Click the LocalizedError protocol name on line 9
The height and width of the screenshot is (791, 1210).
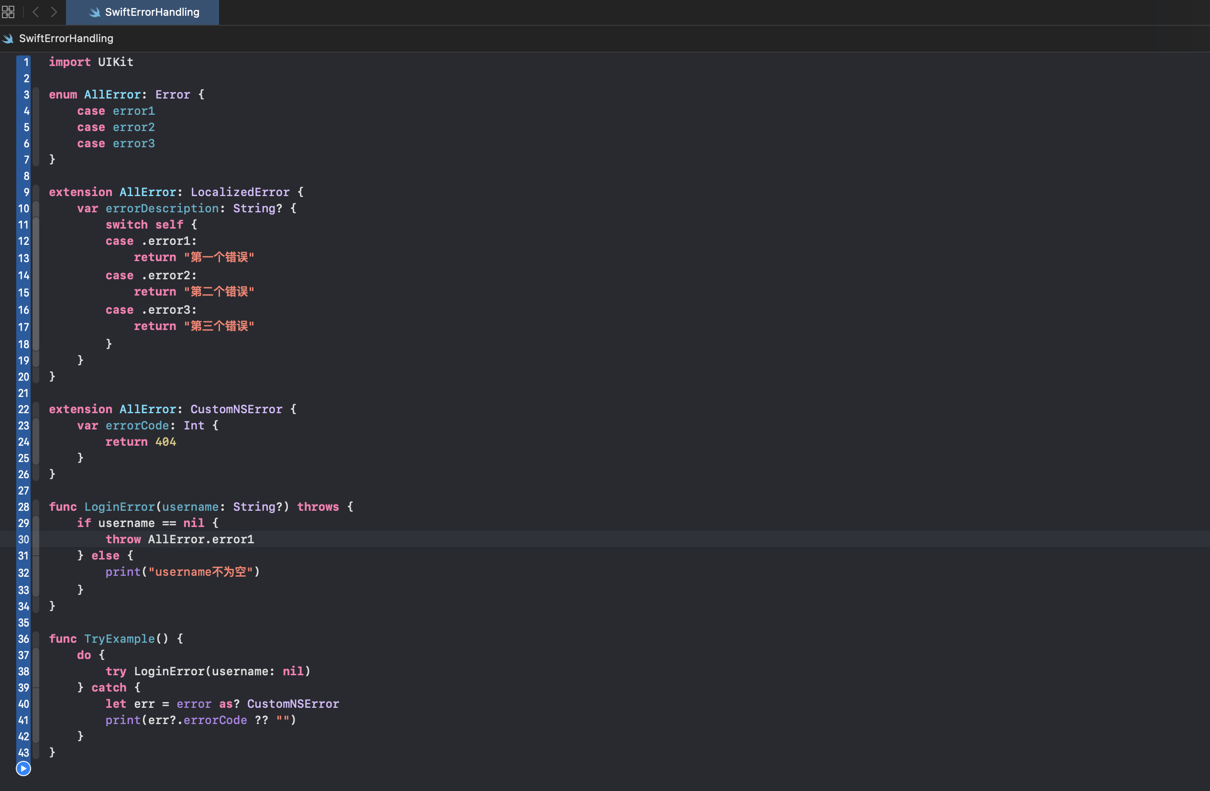pyautogui.click(x=240, y=192)
